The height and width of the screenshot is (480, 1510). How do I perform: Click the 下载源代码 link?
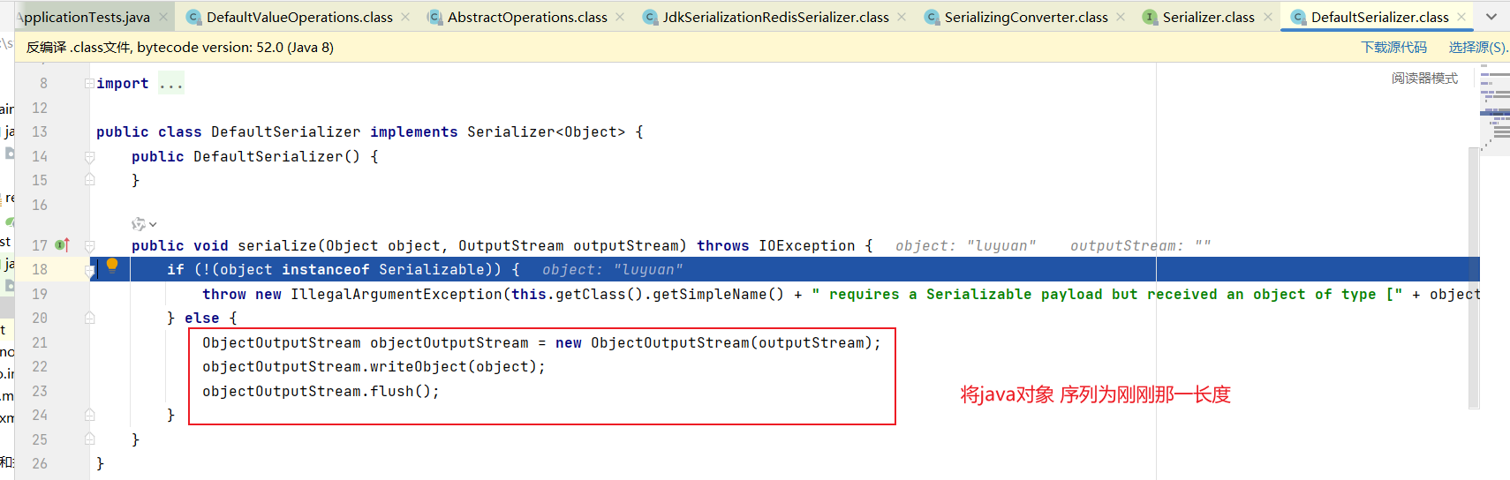pos(1393,48)
